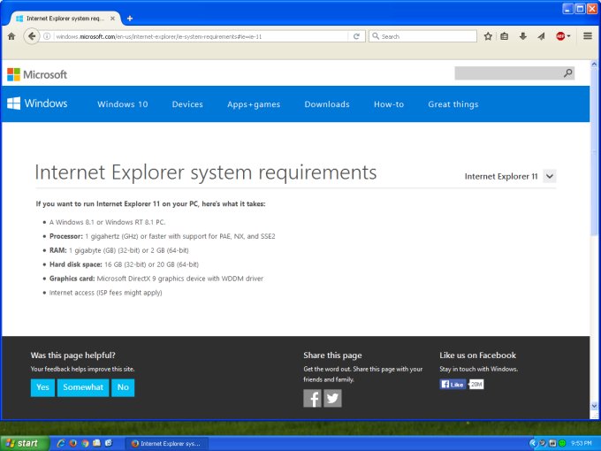The width and height of the screenshot is (601, 451).
Task: Launch Firefox from the quick launch bar
Action: [x=72, y=443]
